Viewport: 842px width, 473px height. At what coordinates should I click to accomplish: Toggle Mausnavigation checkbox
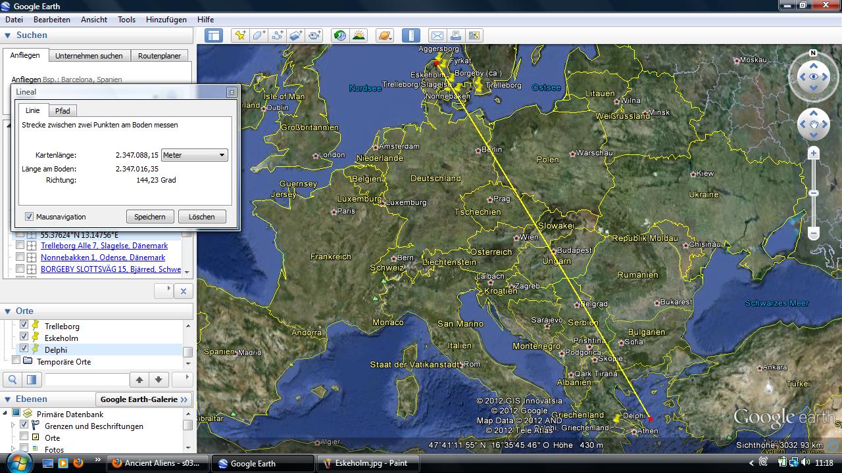(x=29, y=217)
